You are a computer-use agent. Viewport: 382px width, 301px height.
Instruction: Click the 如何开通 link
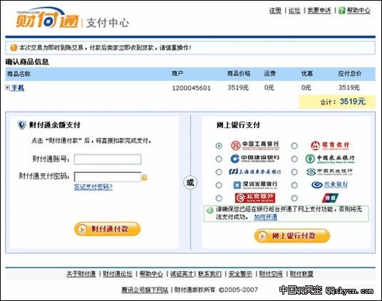point(266,217)
